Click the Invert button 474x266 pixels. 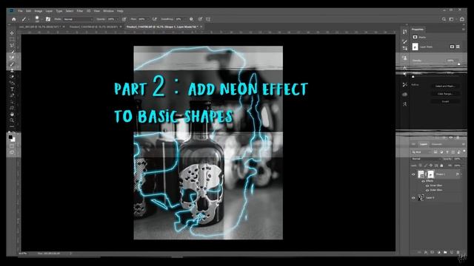(445, 102)
